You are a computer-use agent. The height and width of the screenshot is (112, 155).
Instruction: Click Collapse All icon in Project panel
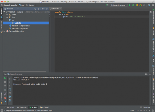pyautogui.click(x=39, y=9)
